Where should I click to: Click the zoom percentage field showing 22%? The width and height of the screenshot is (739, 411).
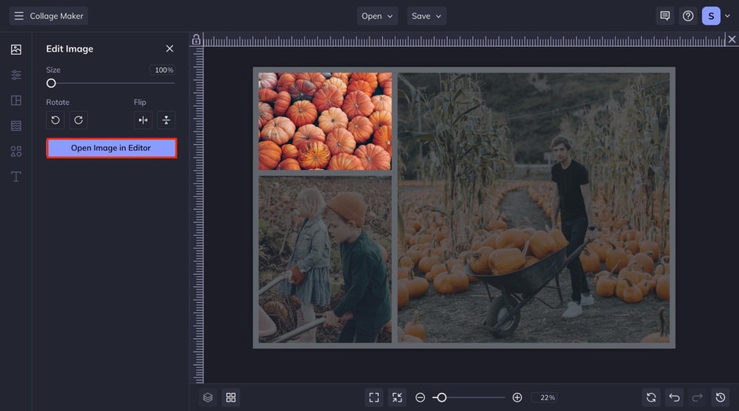[544, 398]
